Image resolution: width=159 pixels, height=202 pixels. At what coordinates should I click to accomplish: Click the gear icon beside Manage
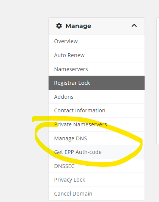pos(59,26)
